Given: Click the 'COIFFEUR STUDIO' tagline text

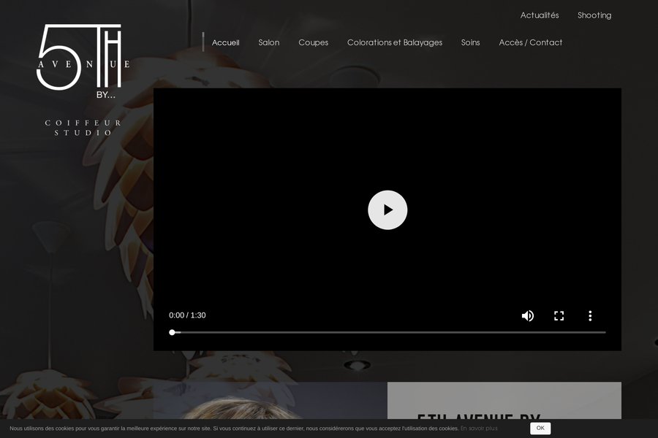Looking at the screenshot, I should 83,128.
